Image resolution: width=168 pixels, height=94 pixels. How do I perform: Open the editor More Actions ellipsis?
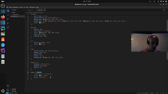[x=166, y=10]
